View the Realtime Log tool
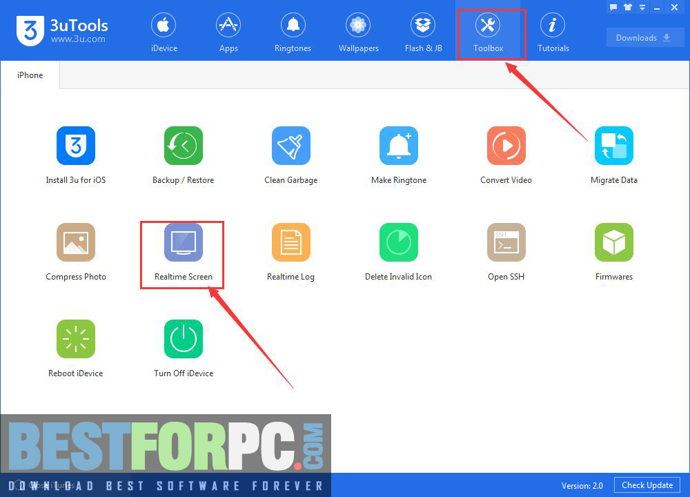Viewport: 690px width, 497px height. tap(291, 242)
